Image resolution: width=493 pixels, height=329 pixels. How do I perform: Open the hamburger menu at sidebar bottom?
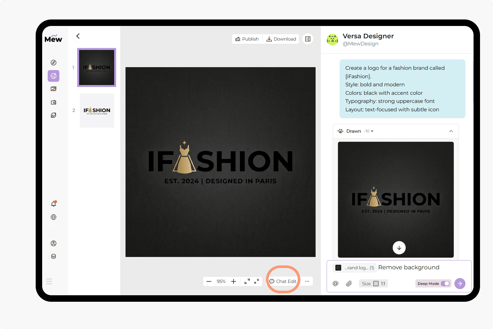tap(49, 281)
